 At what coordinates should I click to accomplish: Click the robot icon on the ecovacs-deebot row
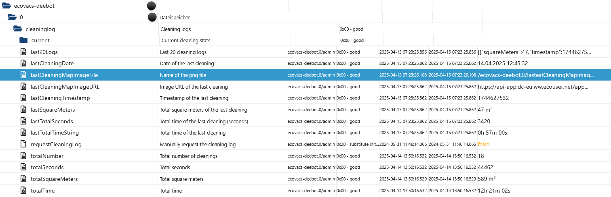[151, 6]
